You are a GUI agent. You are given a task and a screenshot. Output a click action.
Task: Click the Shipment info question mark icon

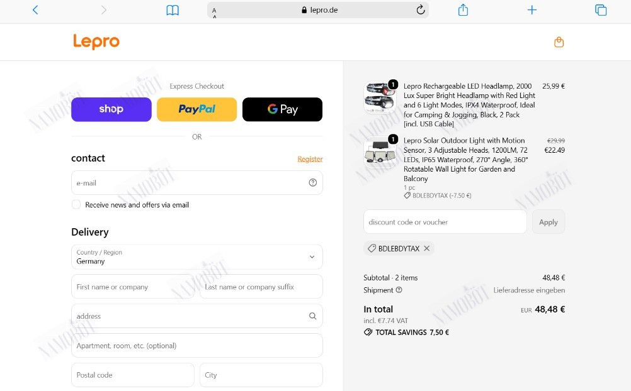[399, 290]
